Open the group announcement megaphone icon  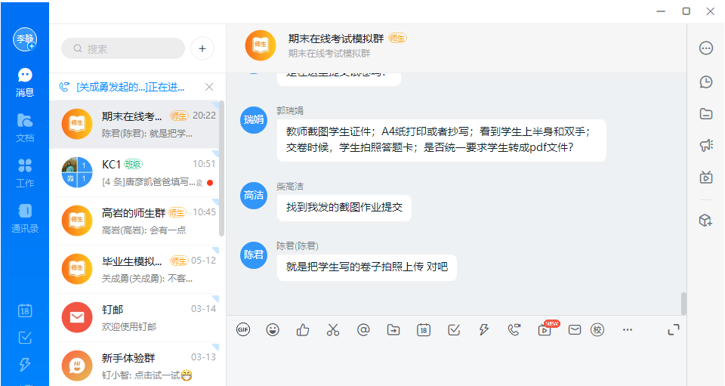click(706, 146)
